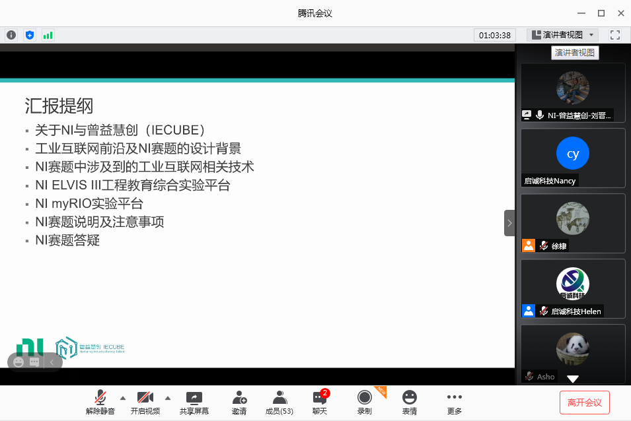Image resolution: width=631 pixels, height=421 pixels.
Task: Select 徐肆's participant avatar
Action: (x=573, y=218)
